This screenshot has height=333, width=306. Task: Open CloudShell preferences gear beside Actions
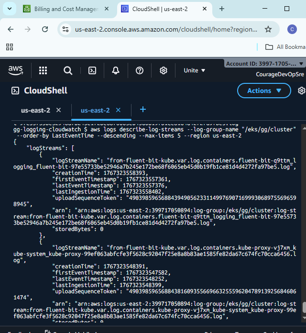point(301,91)
